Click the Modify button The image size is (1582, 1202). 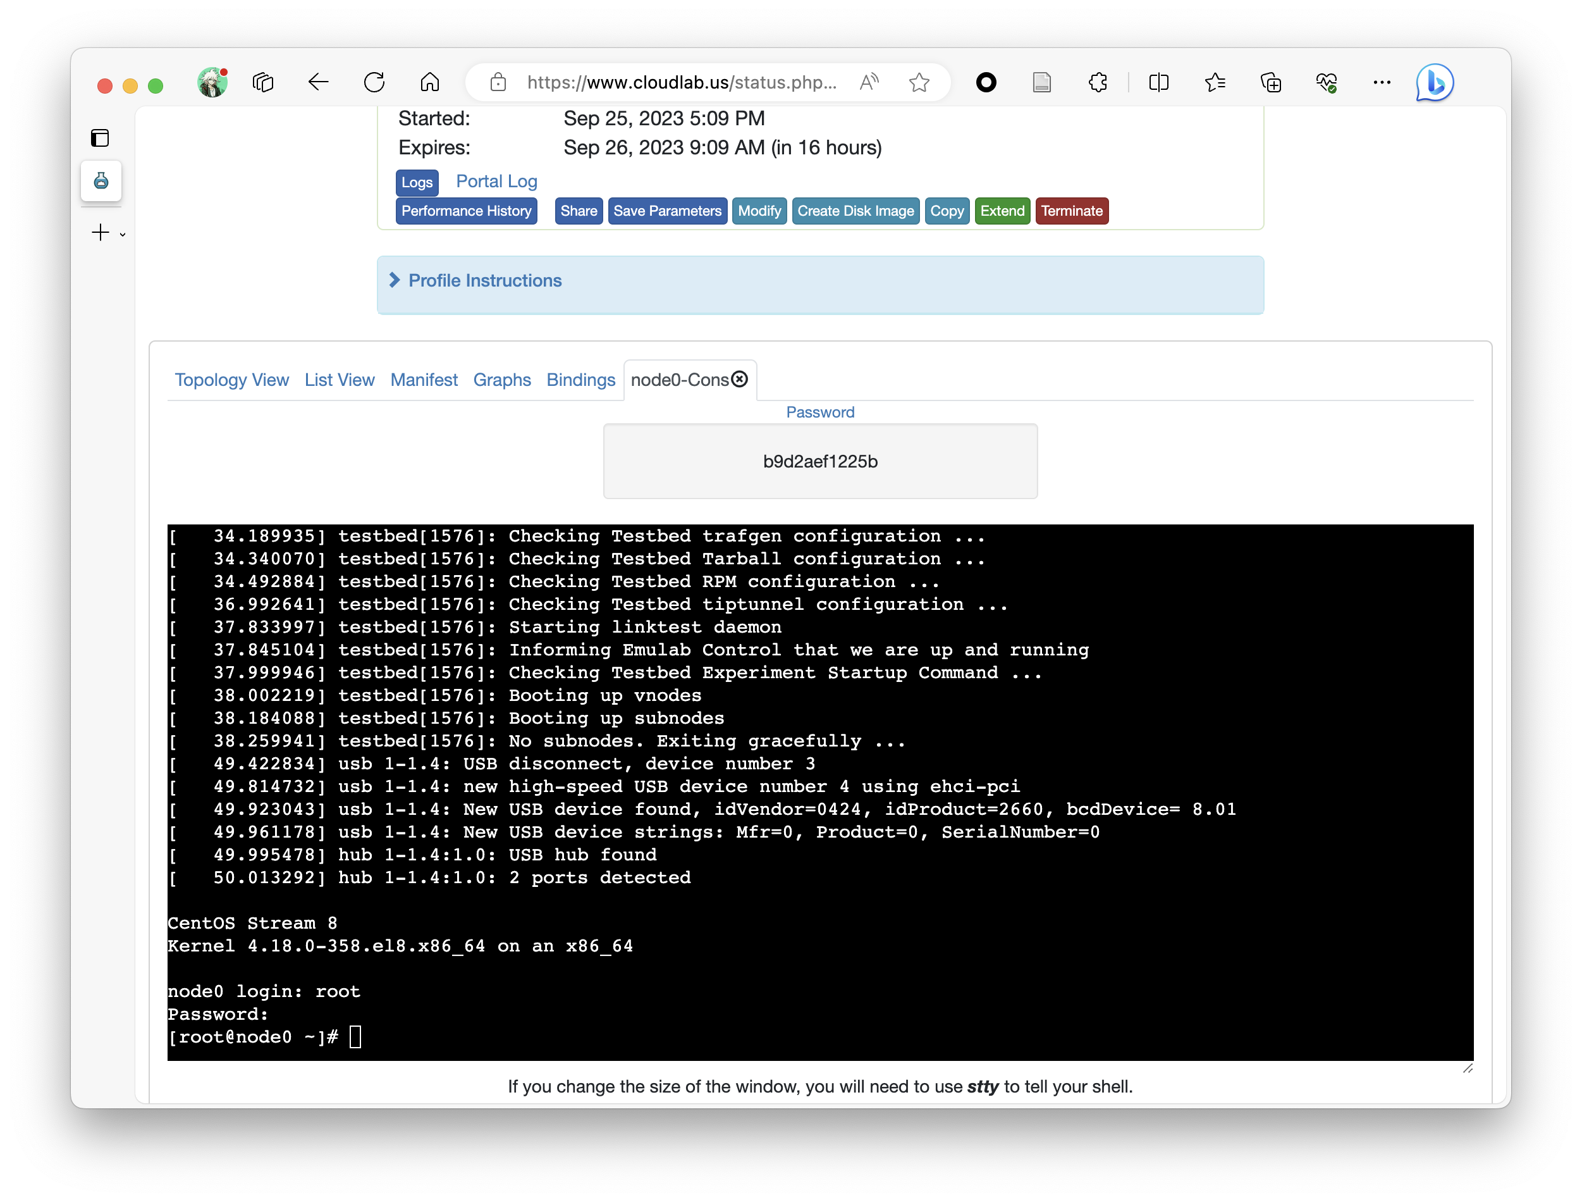[x=759, y=211]
